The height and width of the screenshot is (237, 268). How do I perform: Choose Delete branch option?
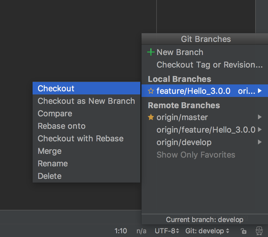[x=86, y=176]
